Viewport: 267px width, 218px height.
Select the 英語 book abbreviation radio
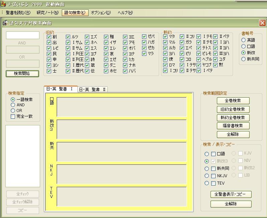click(x=243, y=40)
